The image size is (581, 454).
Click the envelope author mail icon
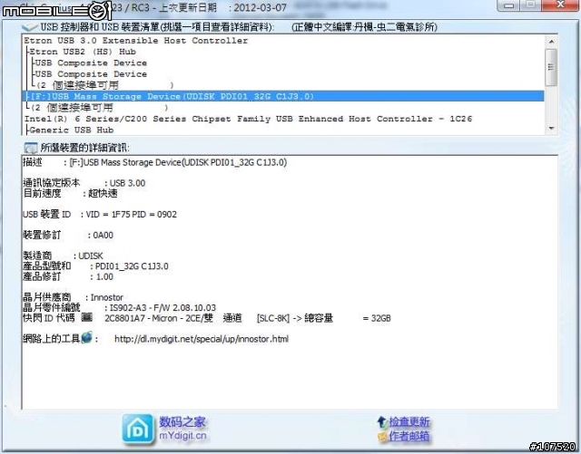tap(382, 437)
